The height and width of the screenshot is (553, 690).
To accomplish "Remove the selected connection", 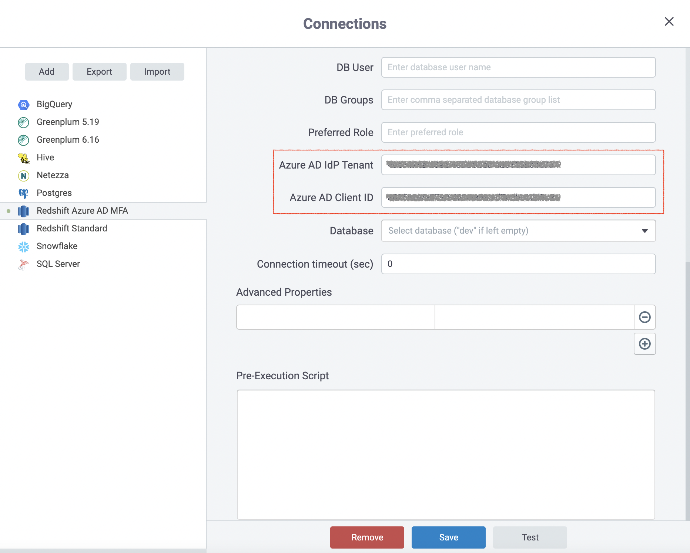I will pos(367,537).
